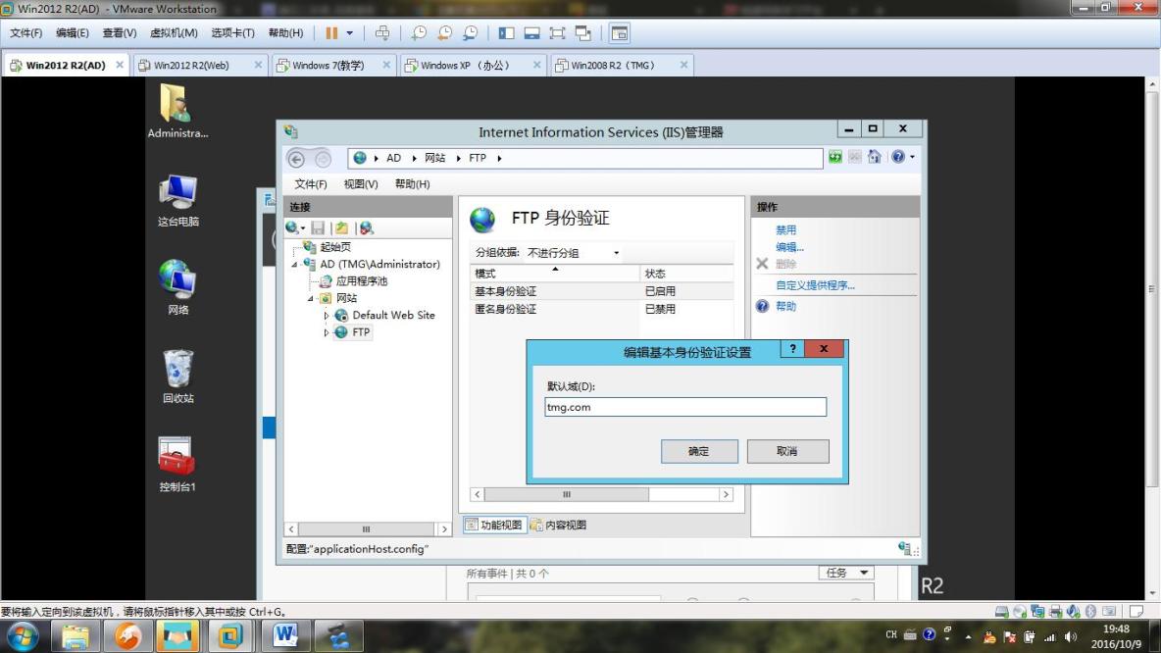
Task: Click 网站 in the IIS address breadcrumb
Action: (x=434, y=158)
